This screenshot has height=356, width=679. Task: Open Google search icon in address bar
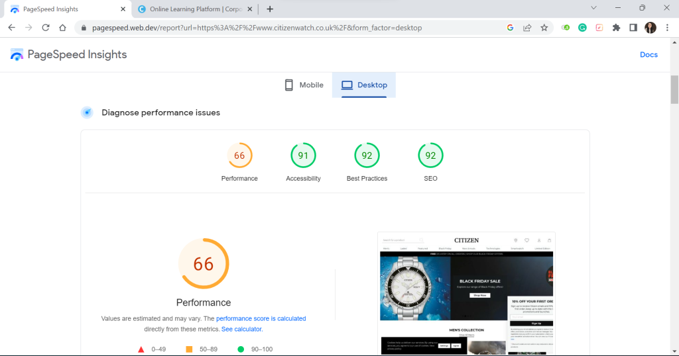click(510, 28)
